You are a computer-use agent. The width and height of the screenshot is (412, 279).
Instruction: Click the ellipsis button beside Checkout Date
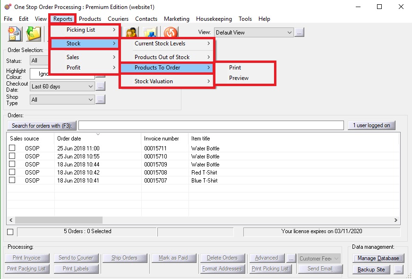[100, 86]
